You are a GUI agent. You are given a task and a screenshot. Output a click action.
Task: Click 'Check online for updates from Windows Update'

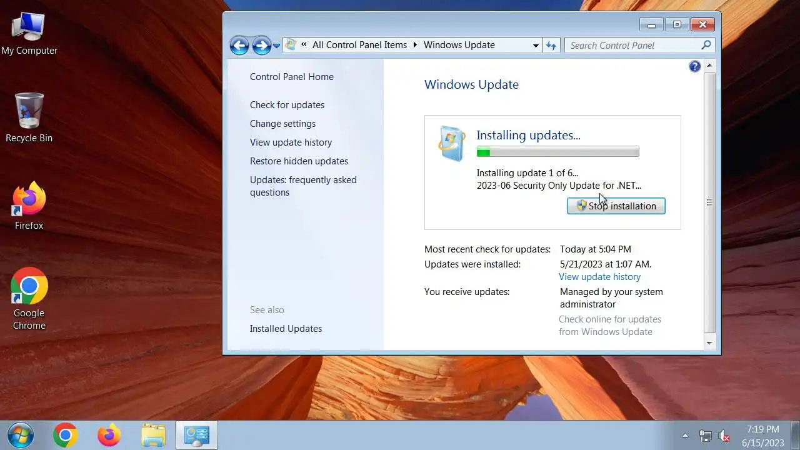click(x=610, y=326)
